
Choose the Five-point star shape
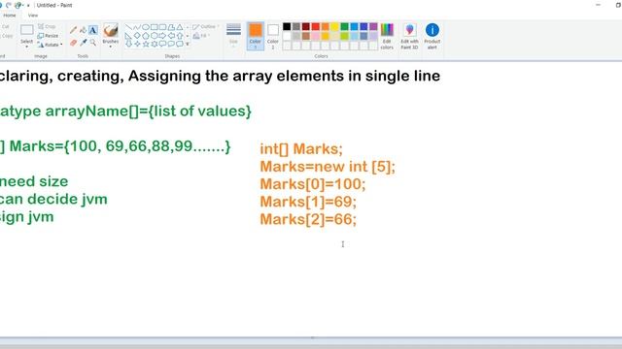[x=146, y=44]
